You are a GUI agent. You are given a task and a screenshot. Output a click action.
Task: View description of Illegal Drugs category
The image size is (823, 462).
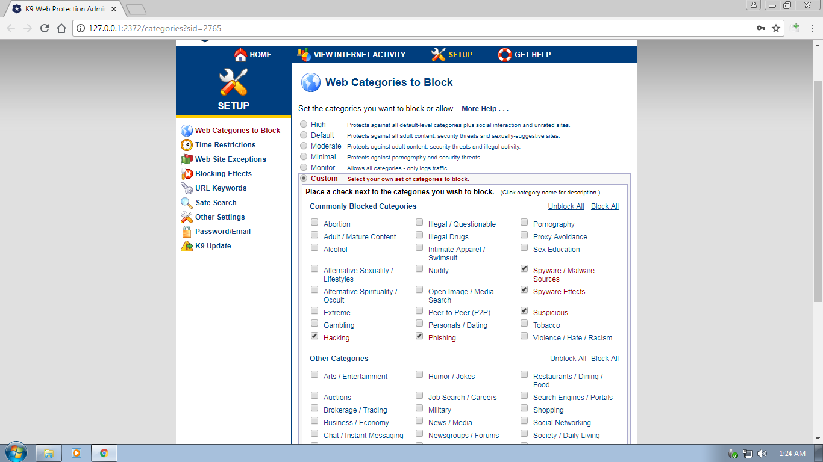pyautogui.click(x=448, y=237)
